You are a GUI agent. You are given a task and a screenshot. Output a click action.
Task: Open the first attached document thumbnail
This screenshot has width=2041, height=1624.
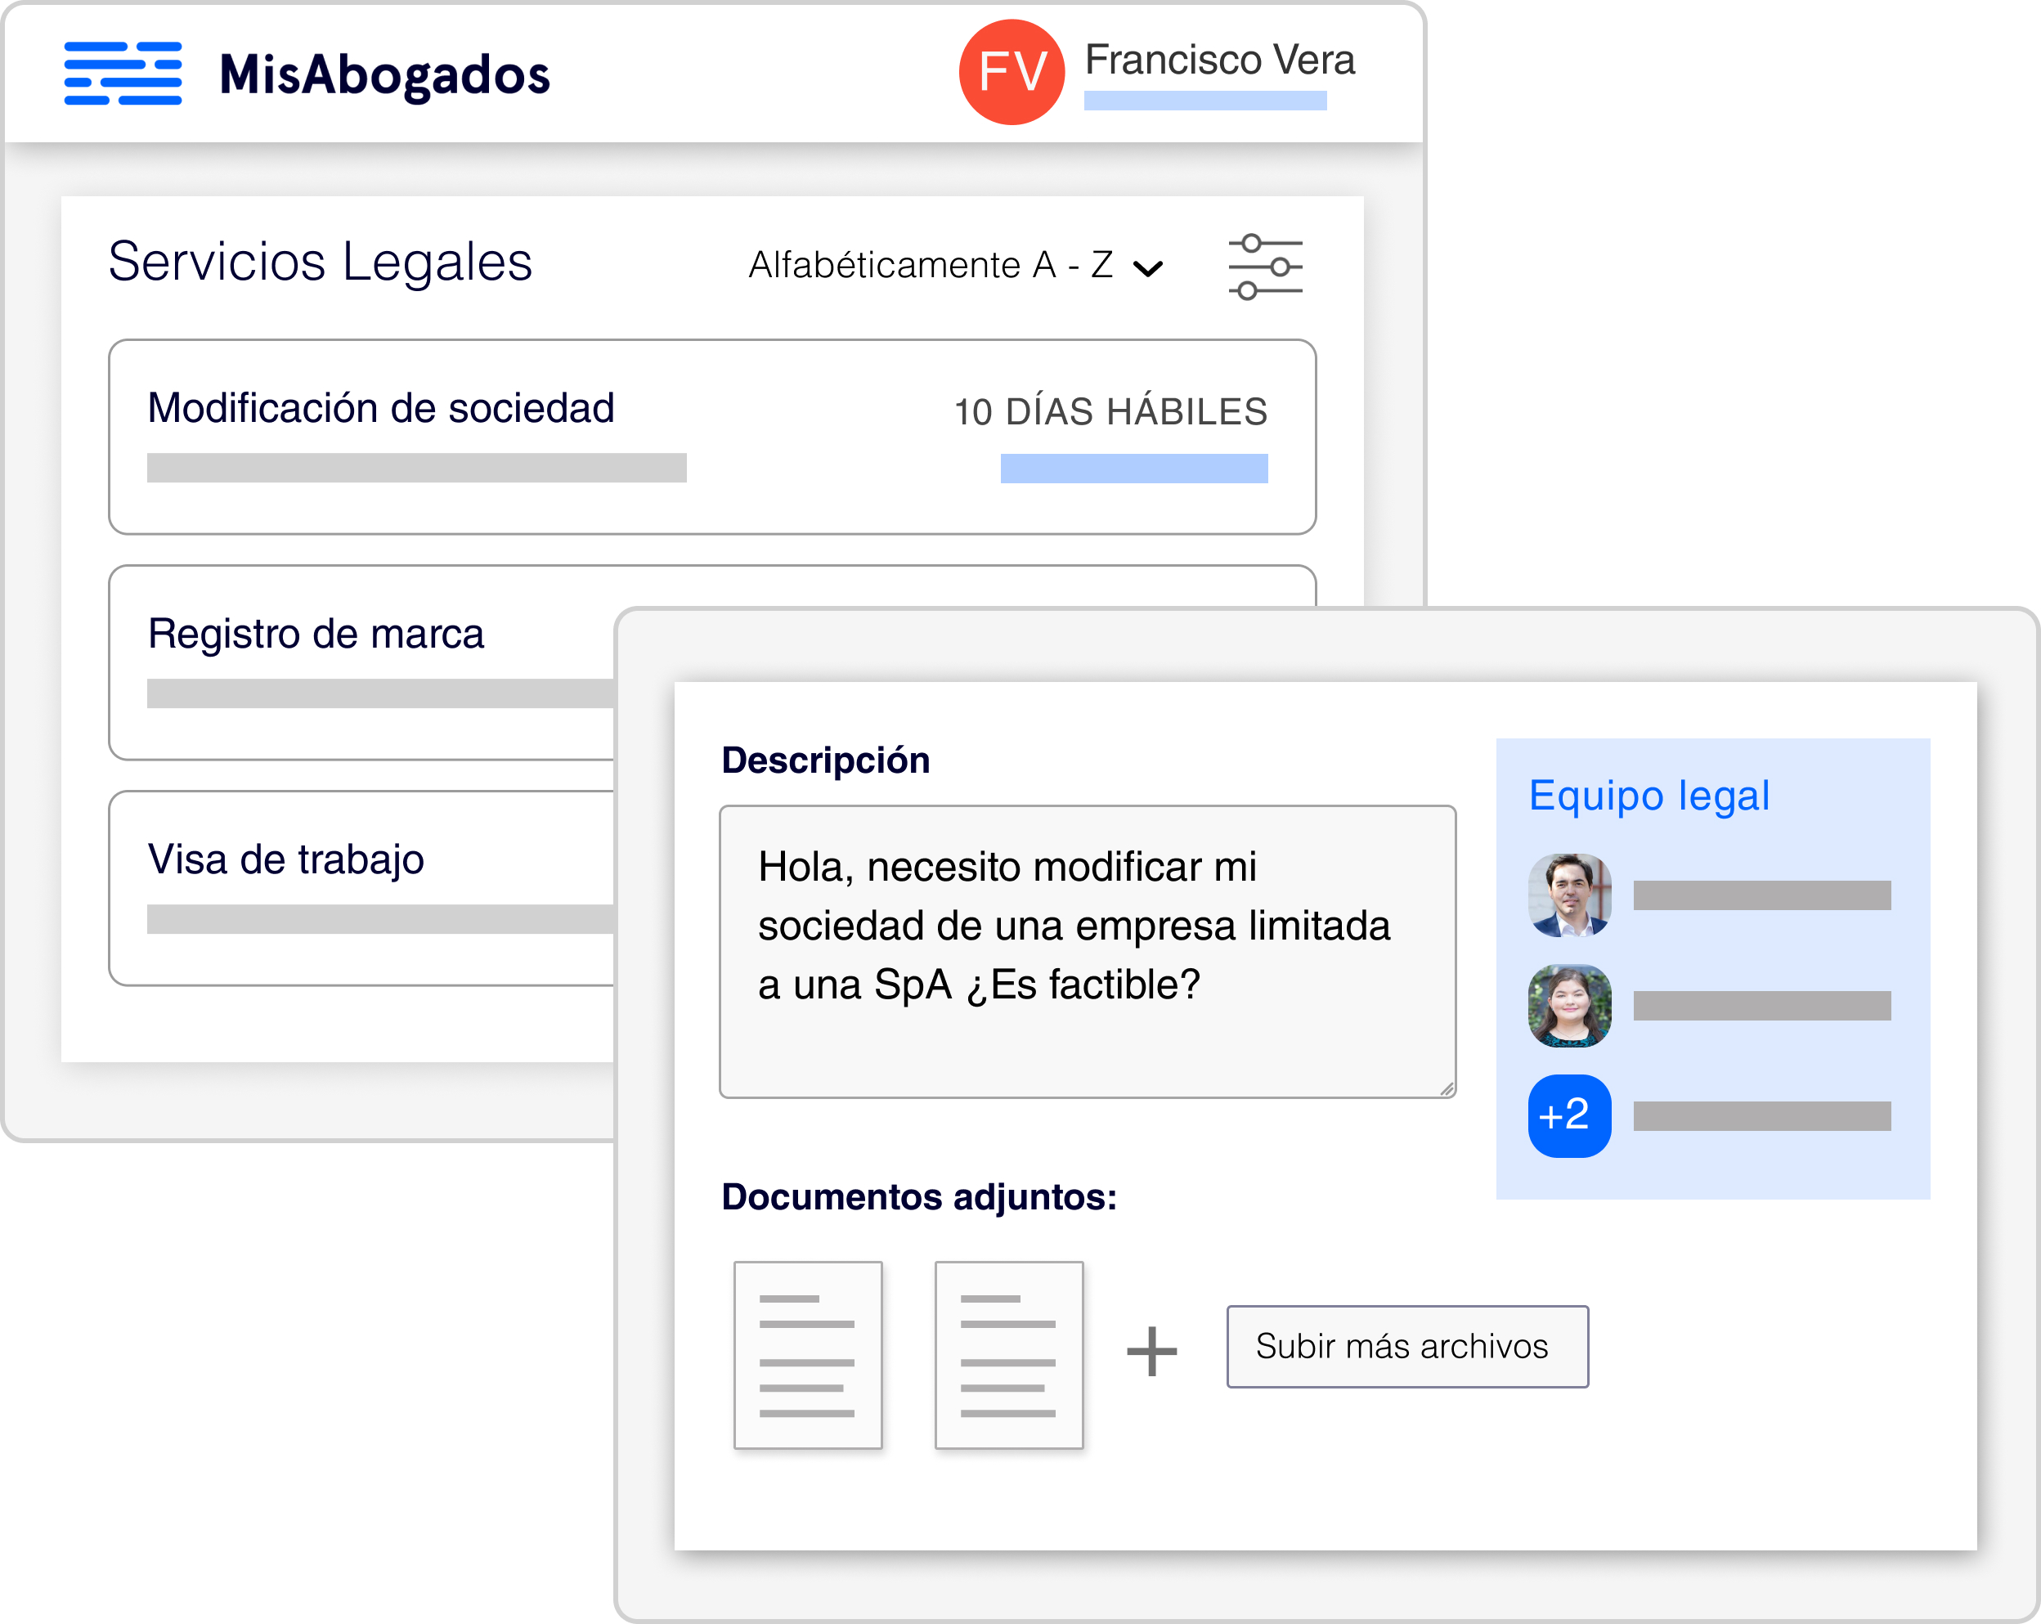point(808,1354)
